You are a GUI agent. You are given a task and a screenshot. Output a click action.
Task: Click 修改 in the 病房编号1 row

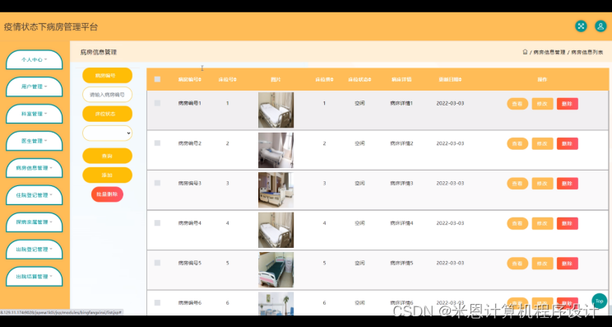tap(543, 104)
